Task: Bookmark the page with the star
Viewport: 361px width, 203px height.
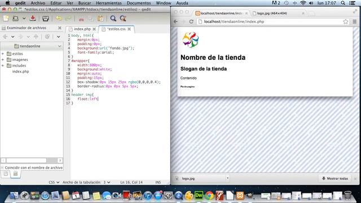Action: [345, 21]
